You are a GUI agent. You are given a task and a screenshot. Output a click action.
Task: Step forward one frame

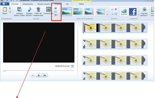coord(45,75)
